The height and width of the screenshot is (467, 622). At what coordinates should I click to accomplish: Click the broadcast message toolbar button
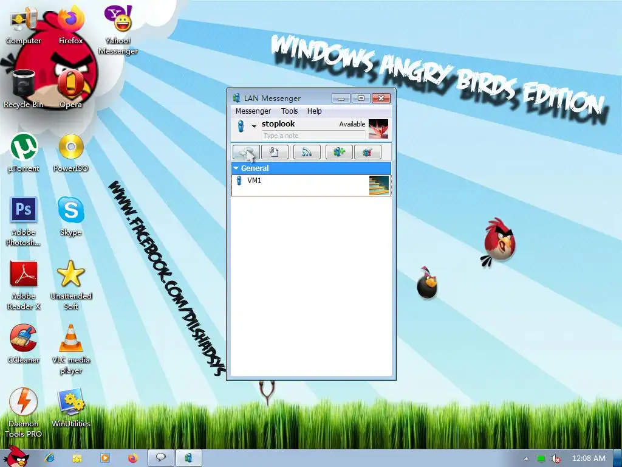pos(307,152)
